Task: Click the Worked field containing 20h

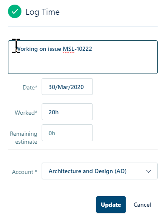Action: (x=67, y=112)
